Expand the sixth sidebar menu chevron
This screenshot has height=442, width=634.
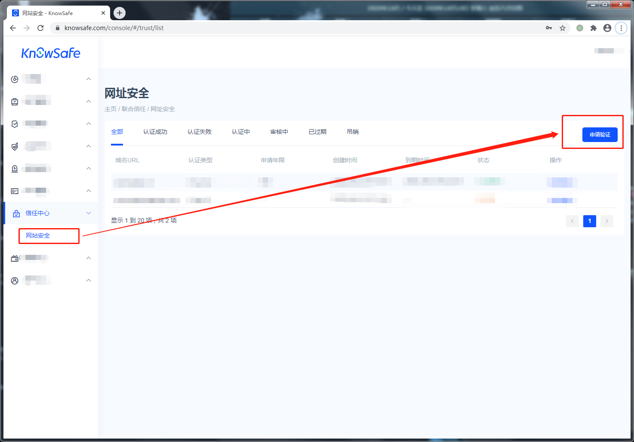(x=89, y=191)
